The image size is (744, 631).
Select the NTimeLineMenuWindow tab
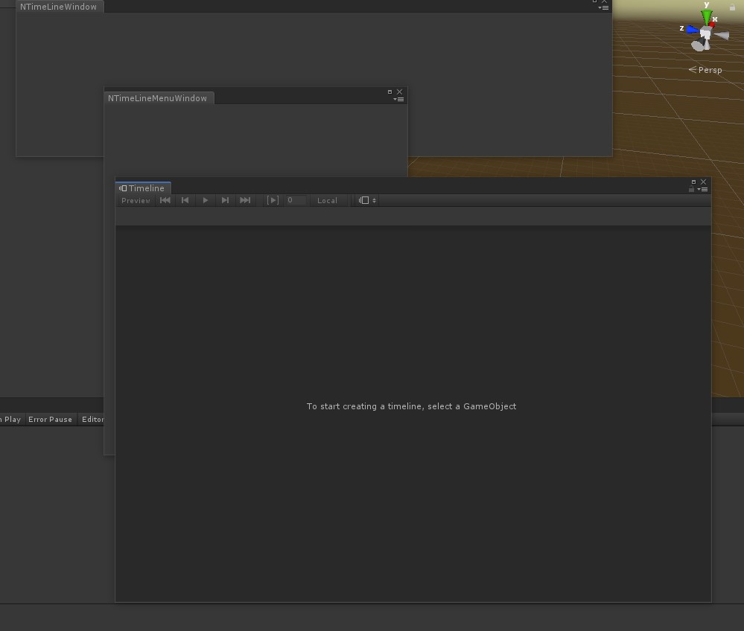coord(158,97)
